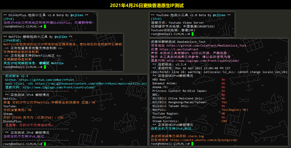Viewport: 291px width, 148px height.
Task: Click the 很遗憾,你的IP不支持迪士尼+ line
Action: [29, 125]
